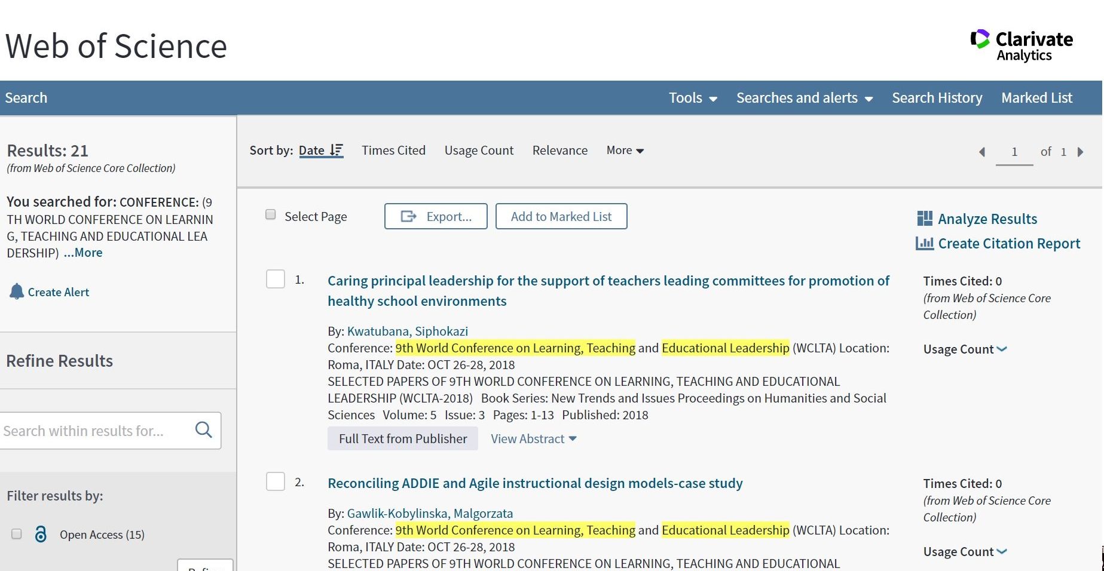
Task: Click the Analyze Results chart icon
Action: click(925, 219)
